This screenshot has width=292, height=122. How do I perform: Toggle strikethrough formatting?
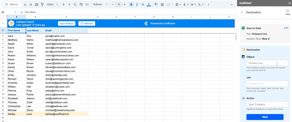[x=143, y=4]
